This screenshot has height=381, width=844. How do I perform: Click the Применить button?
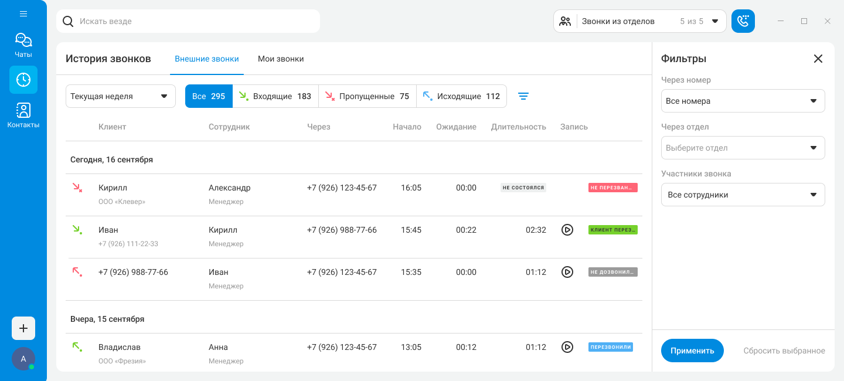pos(692,351)
